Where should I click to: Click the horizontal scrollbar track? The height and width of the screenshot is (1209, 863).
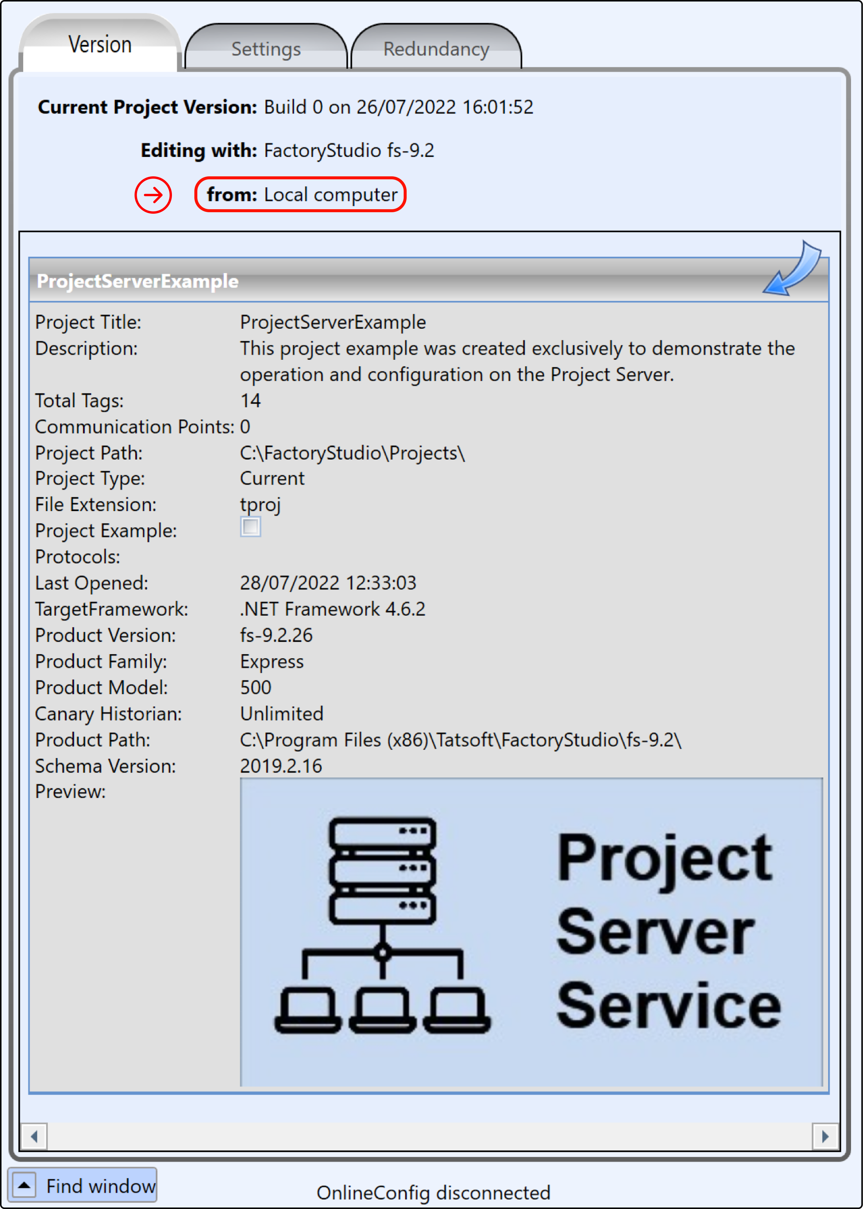click(x=429, y=1136)
